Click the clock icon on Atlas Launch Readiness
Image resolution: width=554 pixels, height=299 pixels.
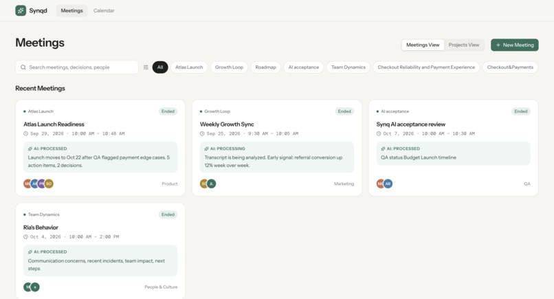(x=25, y=133)
